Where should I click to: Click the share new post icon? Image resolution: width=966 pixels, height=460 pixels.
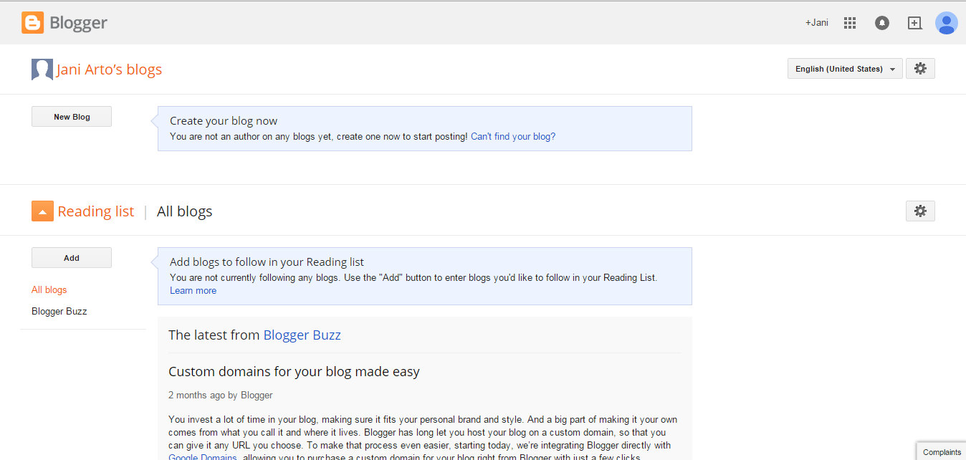(x=914, y=23)
